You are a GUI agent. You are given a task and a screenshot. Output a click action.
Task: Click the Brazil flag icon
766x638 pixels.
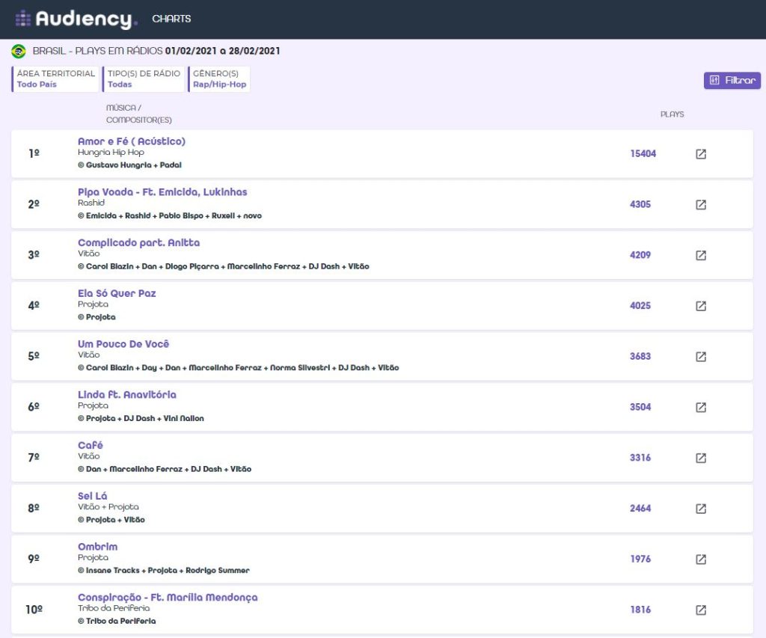coord(19,51)
